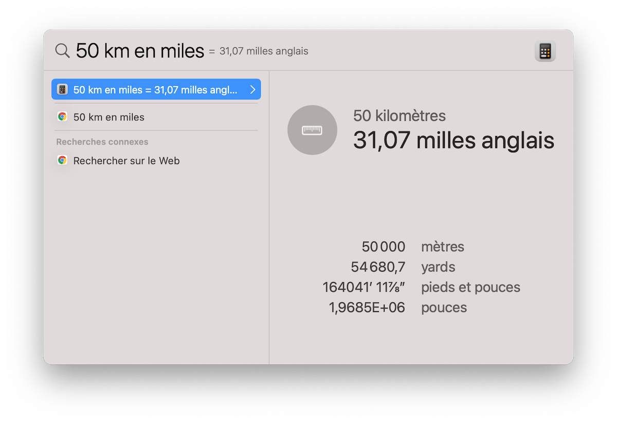617x422 pixels.
Task: Click the Chrome icon beside "Rechercher sur le Web"
Action: 62,160
